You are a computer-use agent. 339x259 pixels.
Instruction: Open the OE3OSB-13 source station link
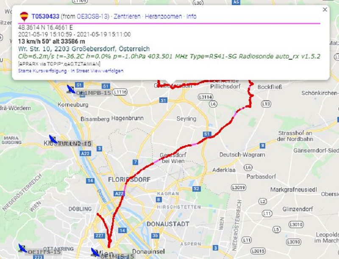tap(92, 17)
